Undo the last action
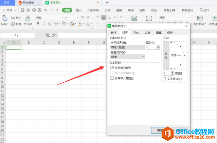The height and width of the screenshot is (143, 217). [x=46, y=10]
